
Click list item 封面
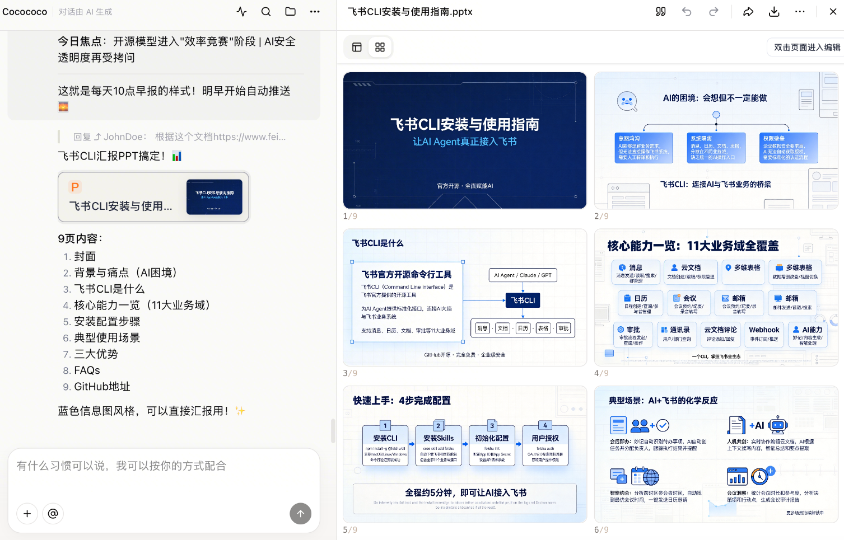pyautogui.click(x=85, y=256)
